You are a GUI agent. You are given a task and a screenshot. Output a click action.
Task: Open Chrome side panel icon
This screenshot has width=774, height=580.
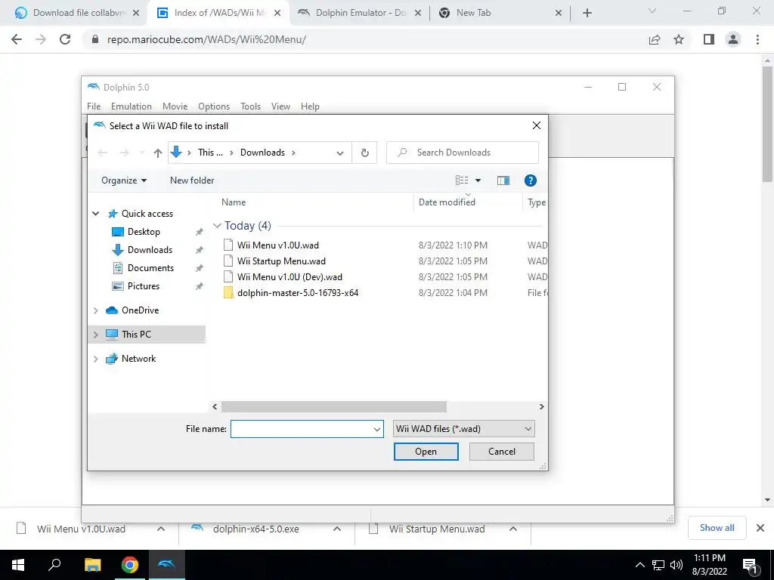coord(709,39)
